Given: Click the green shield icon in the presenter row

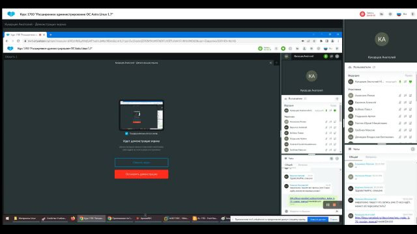Looking at the screenshot, I should tap(410, 82).
